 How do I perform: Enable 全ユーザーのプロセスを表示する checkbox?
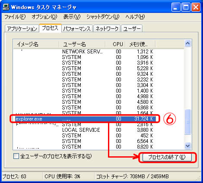[16, 156]
